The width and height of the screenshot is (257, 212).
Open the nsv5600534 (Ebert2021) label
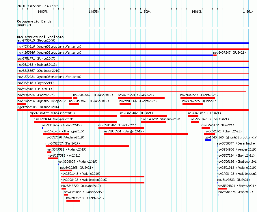36,95
